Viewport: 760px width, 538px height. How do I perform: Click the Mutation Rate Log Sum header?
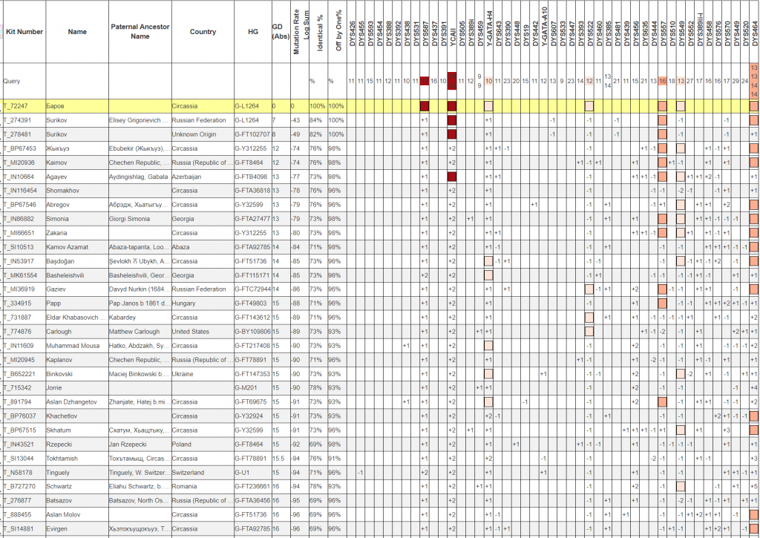pos(301,32)
